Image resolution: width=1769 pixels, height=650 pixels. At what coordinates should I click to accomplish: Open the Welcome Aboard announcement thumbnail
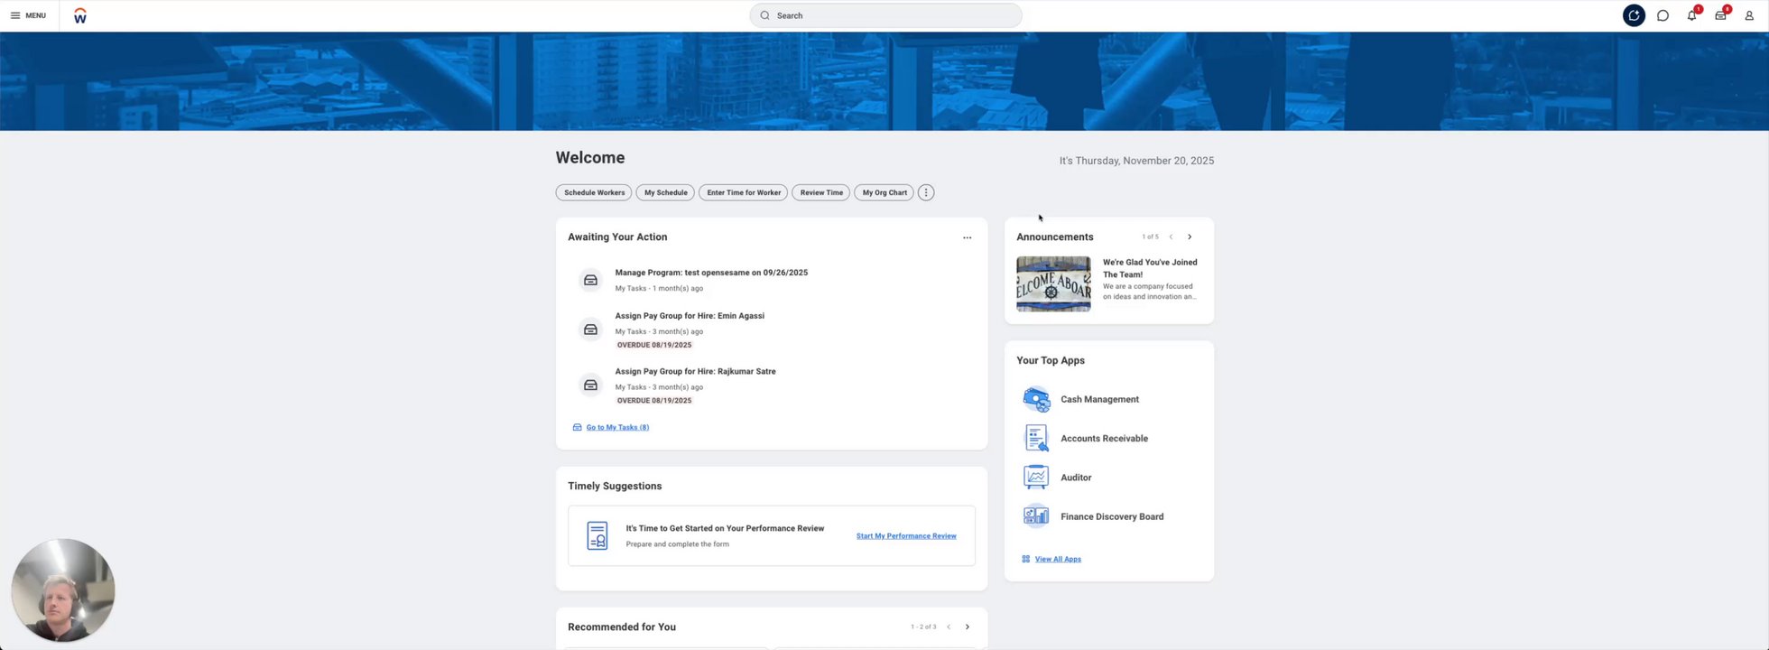coord(1053,283)
